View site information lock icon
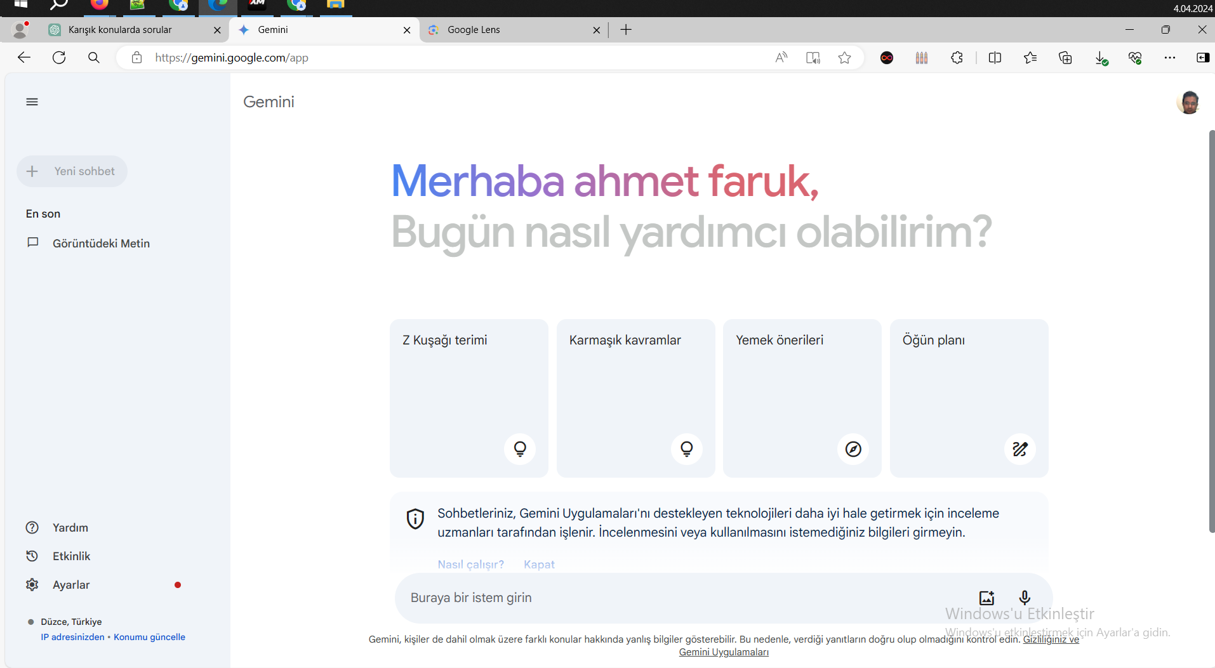This screenshot has height=668, width=1215. tap(136, 58)
